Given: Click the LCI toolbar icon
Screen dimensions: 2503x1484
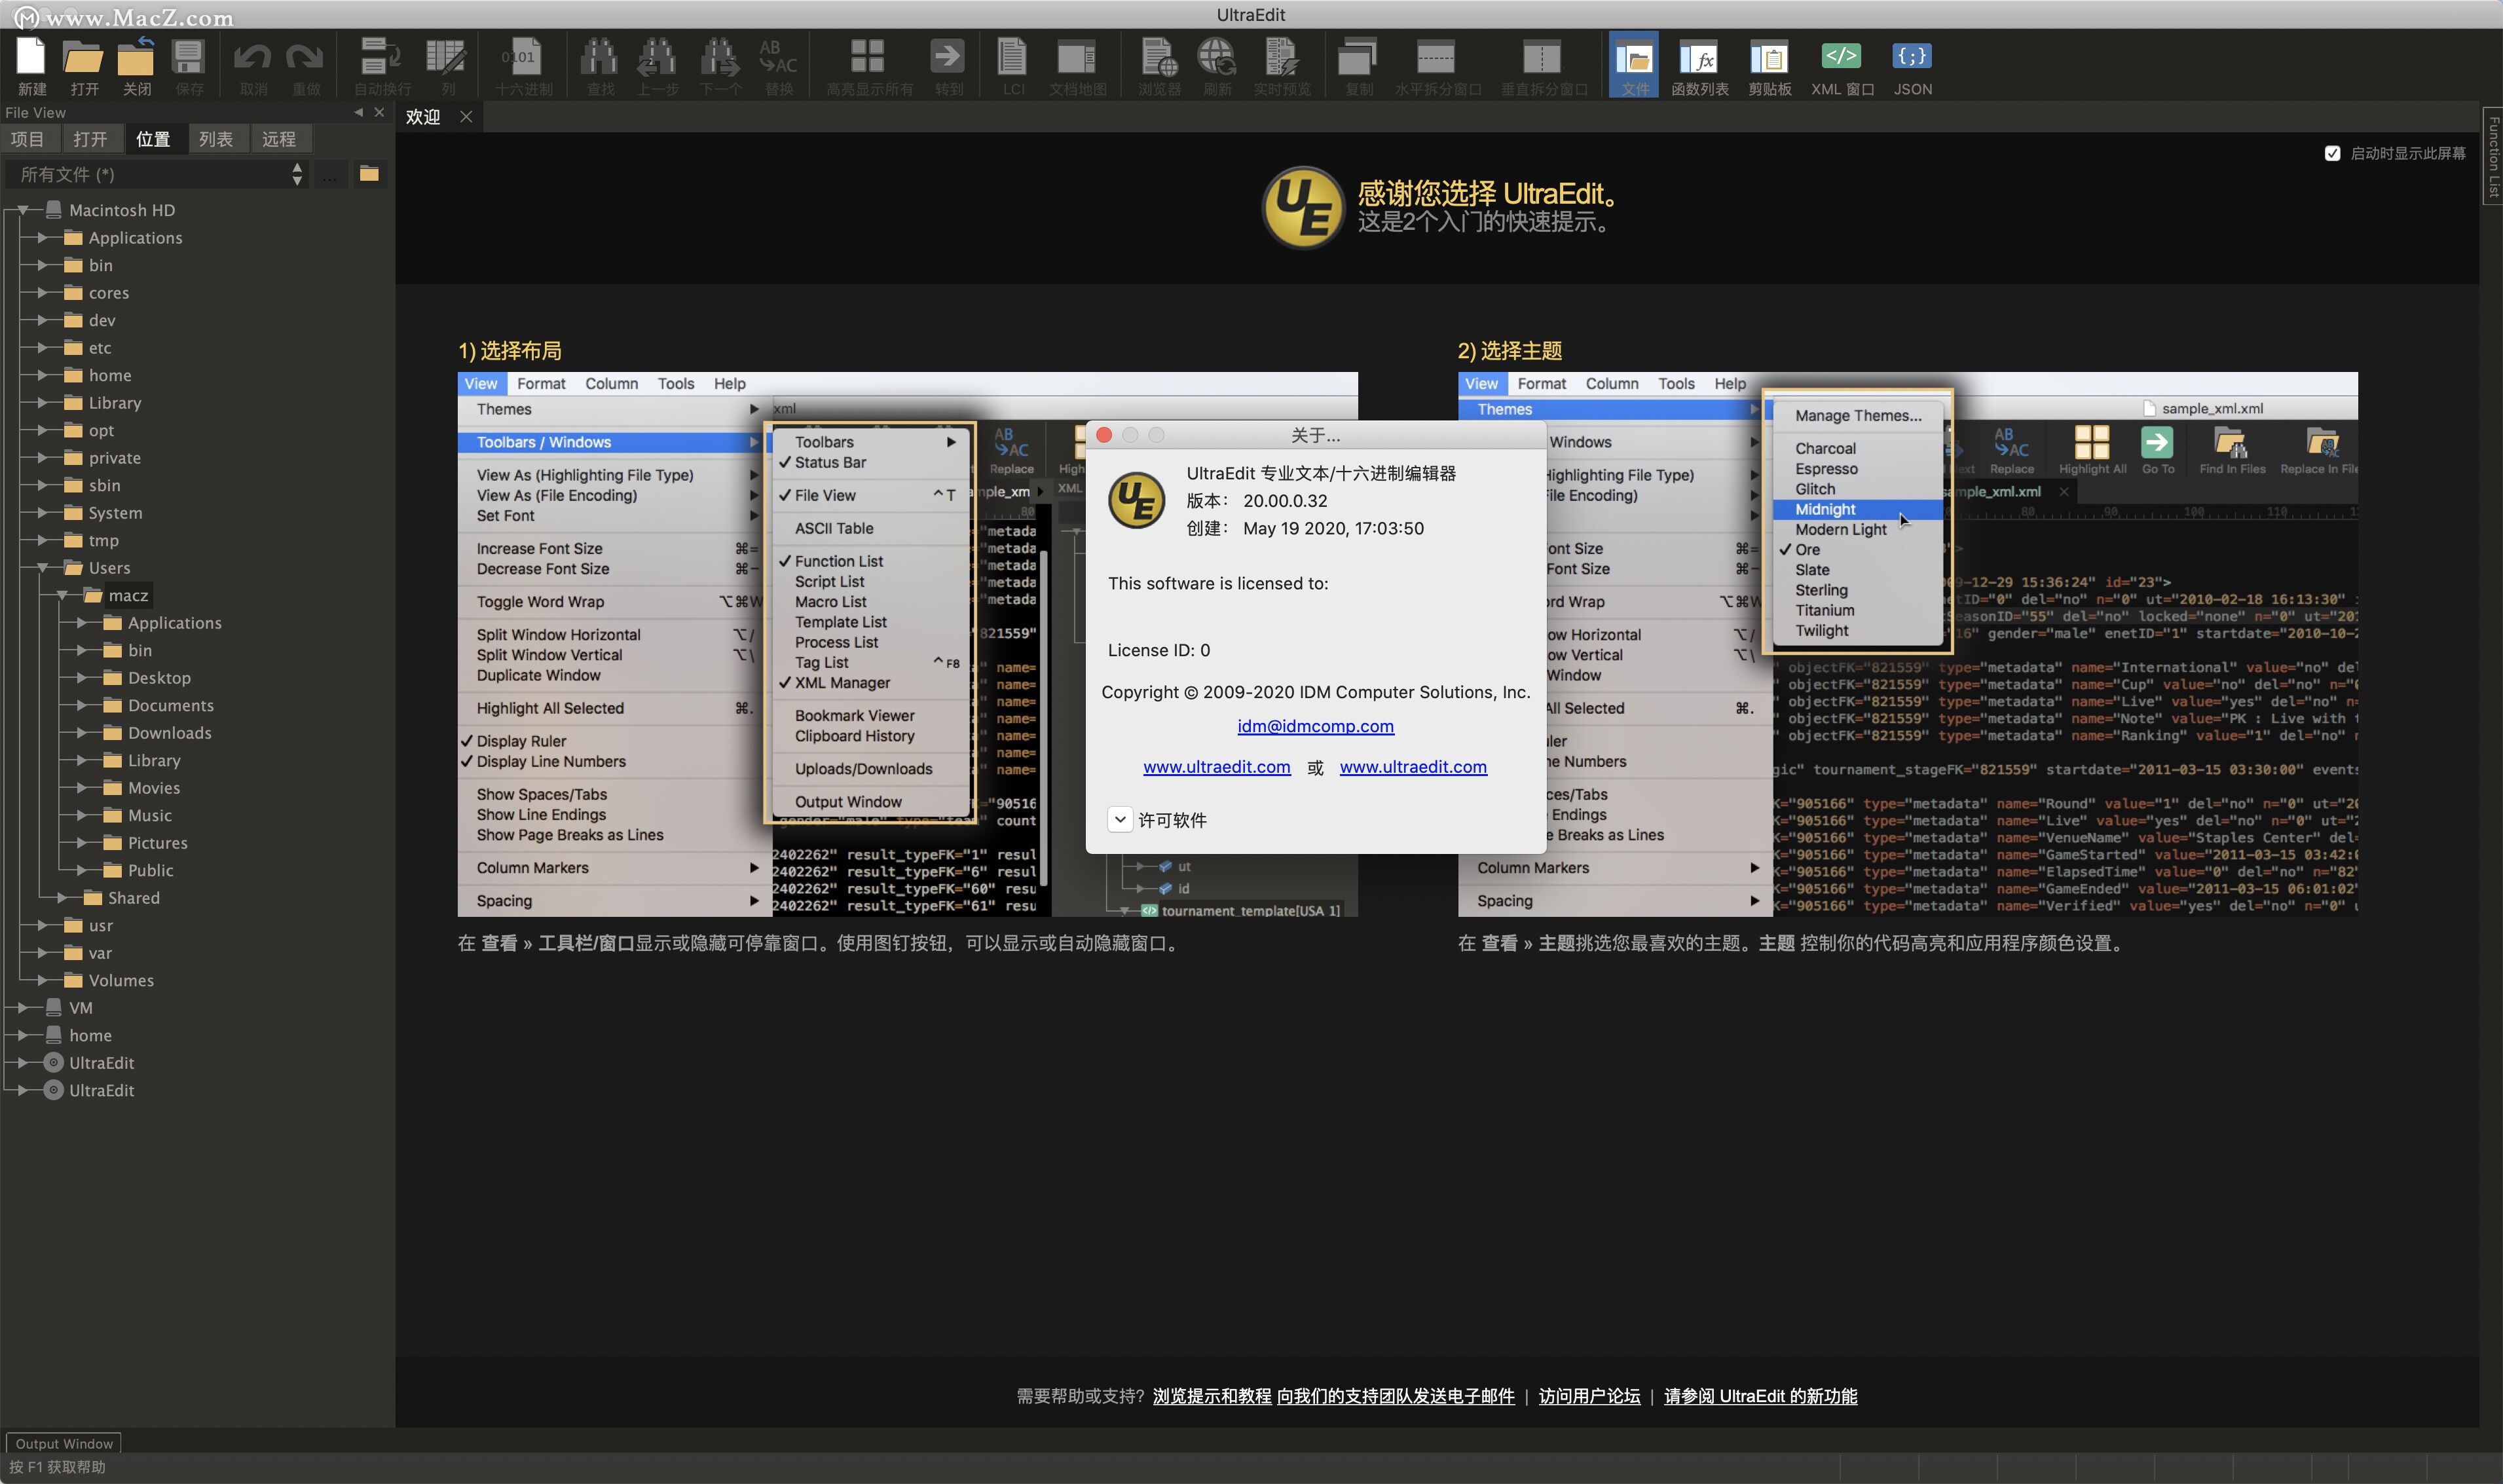Looking at the screenshot, I should pyautogui.click(x=1012, y=58).
